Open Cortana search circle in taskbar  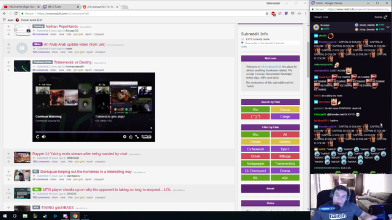[15, 216]
